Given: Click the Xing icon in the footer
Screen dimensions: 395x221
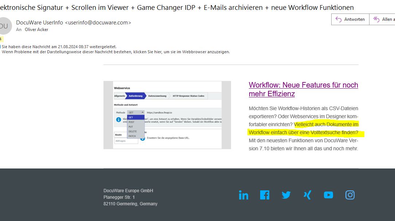Looking at the screenshot, I should coord(307,195).
